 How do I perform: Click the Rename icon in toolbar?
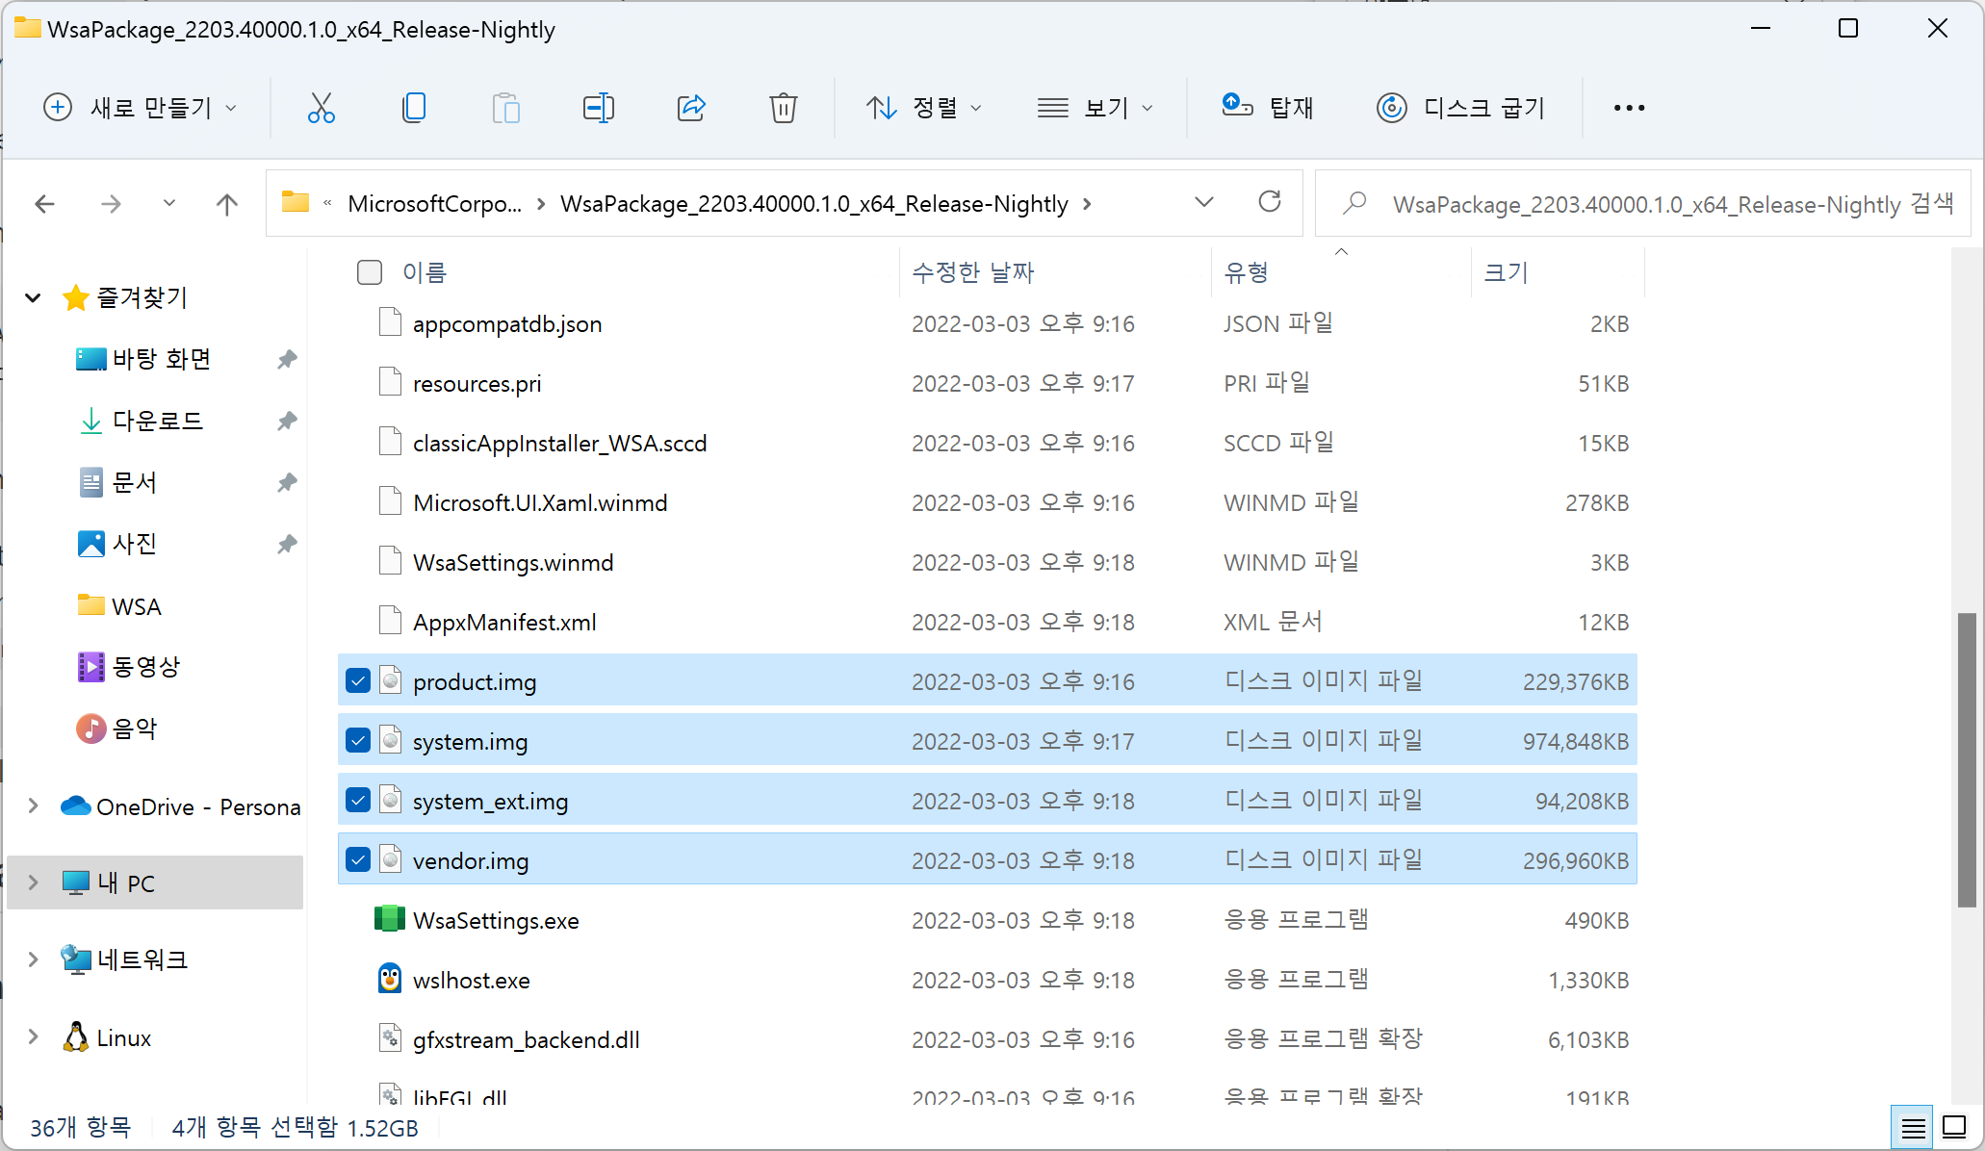(598, 108)
